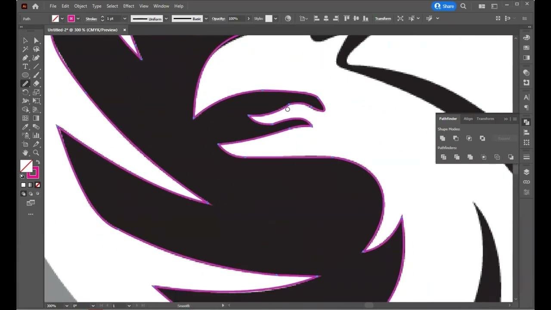Expand the Opacity slider arrow

(248, 19)
